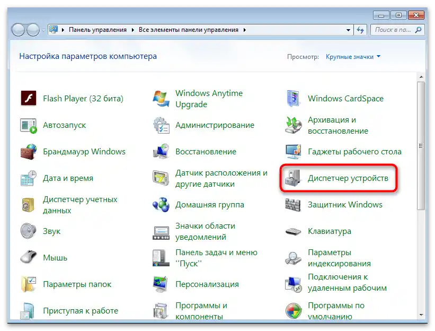Click the Подключения к удаленным рабочим icon
This screenshot has width=435, height=331.
294,284
